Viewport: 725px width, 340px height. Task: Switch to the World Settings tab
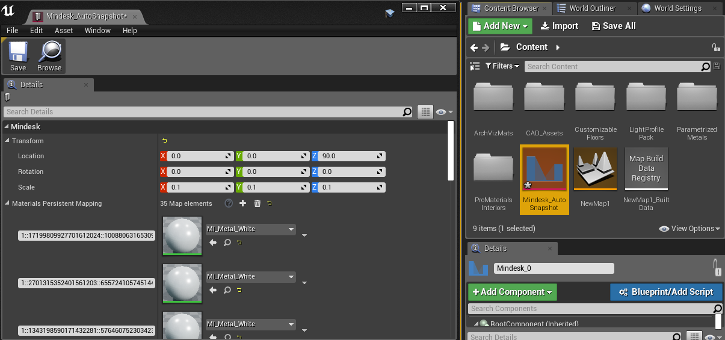point(677,8)
